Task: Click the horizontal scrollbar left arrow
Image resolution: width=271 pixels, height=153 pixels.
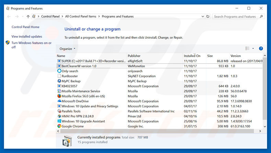Action: pos(58,131)
